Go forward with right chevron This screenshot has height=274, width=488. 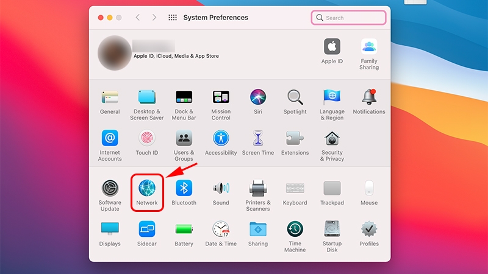click(x=154, y=18)
